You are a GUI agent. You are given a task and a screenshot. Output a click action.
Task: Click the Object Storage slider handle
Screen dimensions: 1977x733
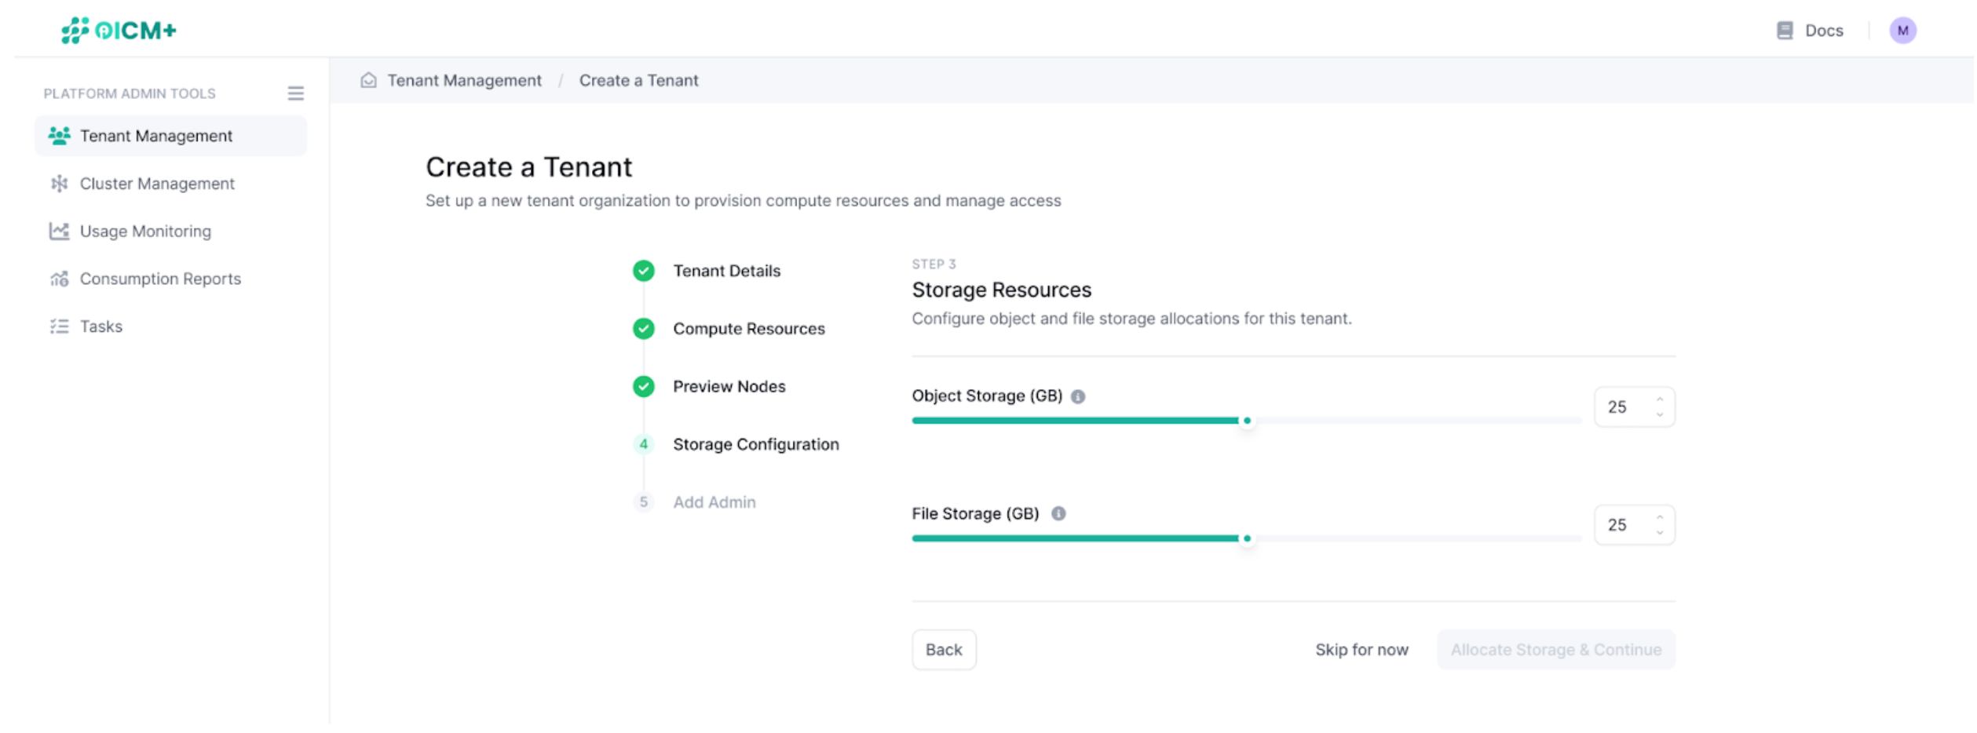(1247, 421)
